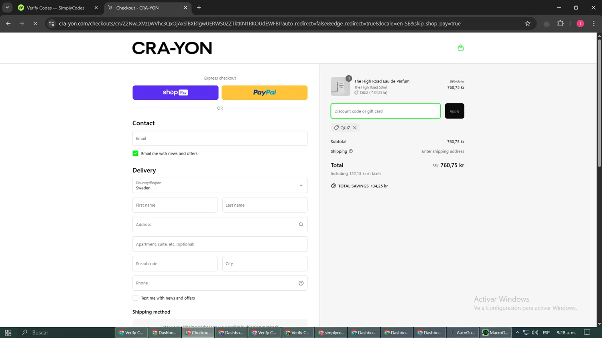The height and width of the screenshot is (338, 602).
Task: Switch to Verify Codes — SimplyCodes tab
Action: coord(55,8)
